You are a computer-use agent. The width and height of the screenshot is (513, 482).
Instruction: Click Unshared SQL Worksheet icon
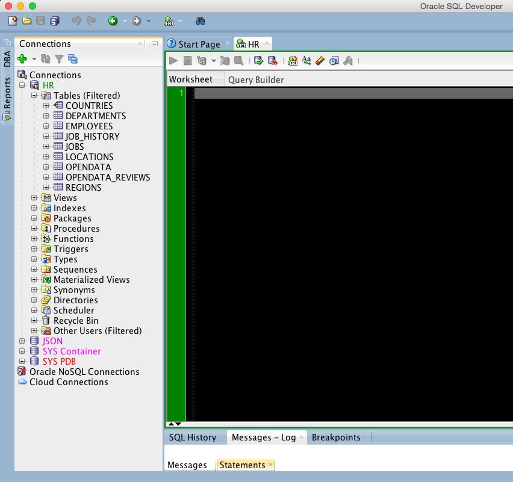[293, 61]
